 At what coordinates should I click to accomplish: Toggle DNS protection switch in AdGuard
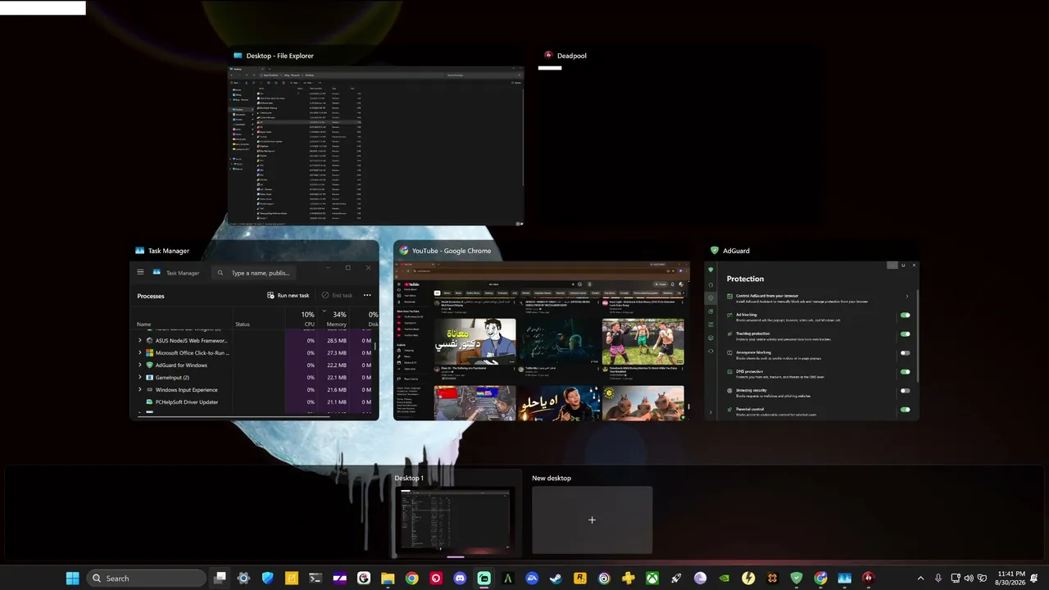pos(905,371)
